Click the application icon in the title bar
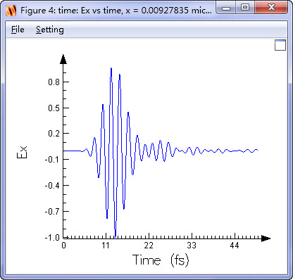Screen dimensions: 293x280 click(11, 11)
